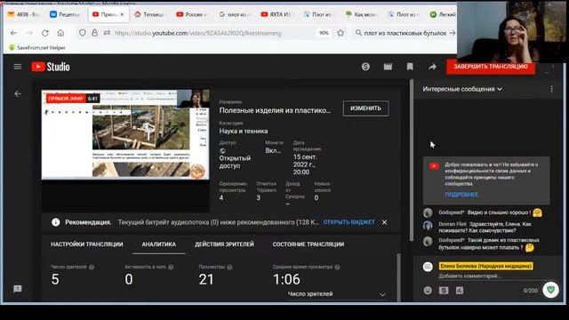
Task: Select the Аналитика tab
Action: click(158, 244)
